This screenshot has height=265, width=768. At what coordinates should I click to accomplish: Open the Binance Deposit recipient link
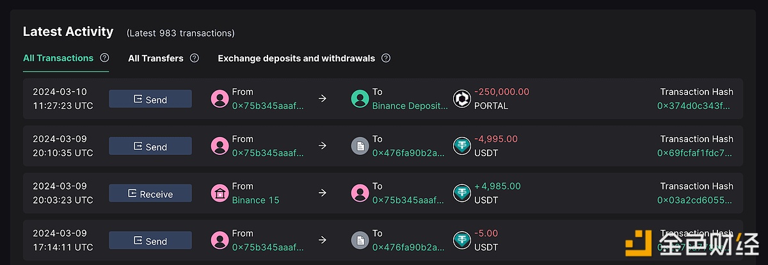(410, 106)
